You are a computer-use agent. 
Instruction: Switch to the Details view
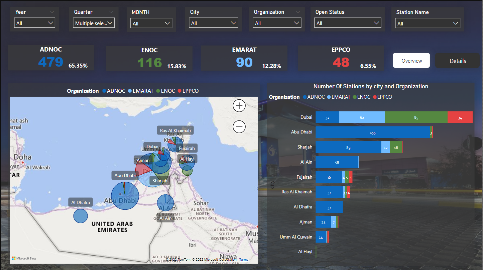click(457, 61)
